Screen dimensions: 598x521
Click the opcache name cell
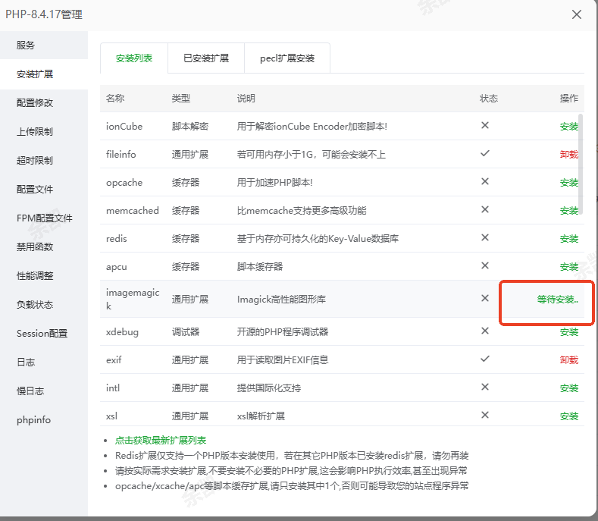[124, 183]
